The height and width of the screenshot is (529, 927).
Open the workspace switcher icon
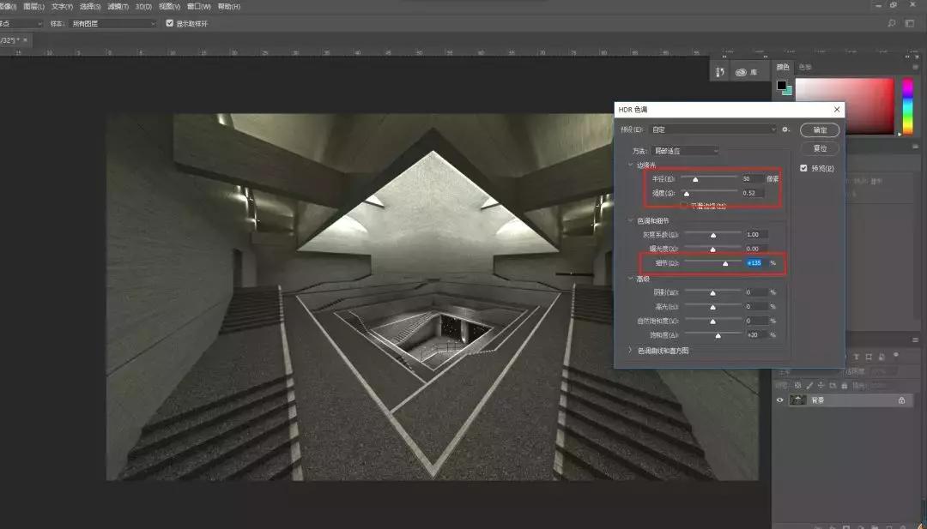tap(909, 24)
